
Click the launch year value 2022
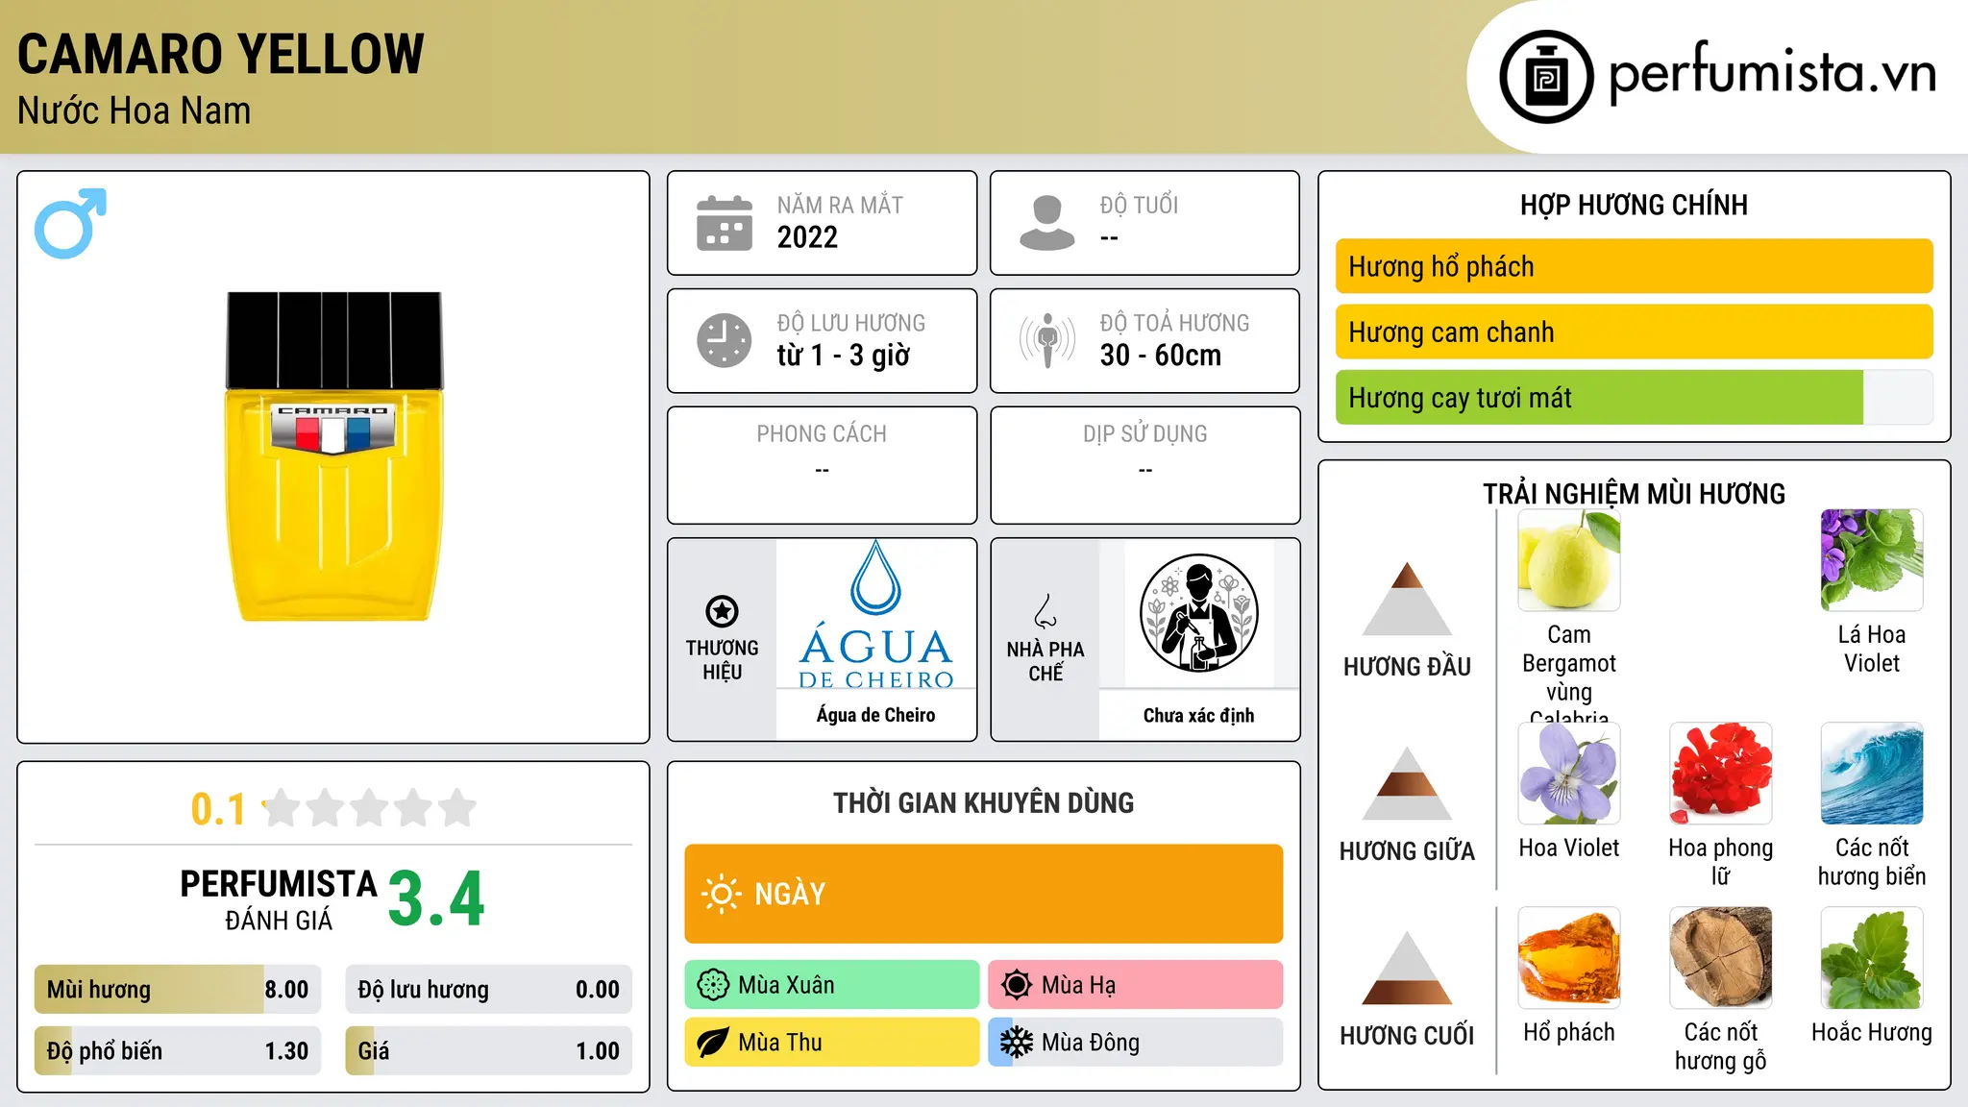pyautogui.click(x=807, y=237)
